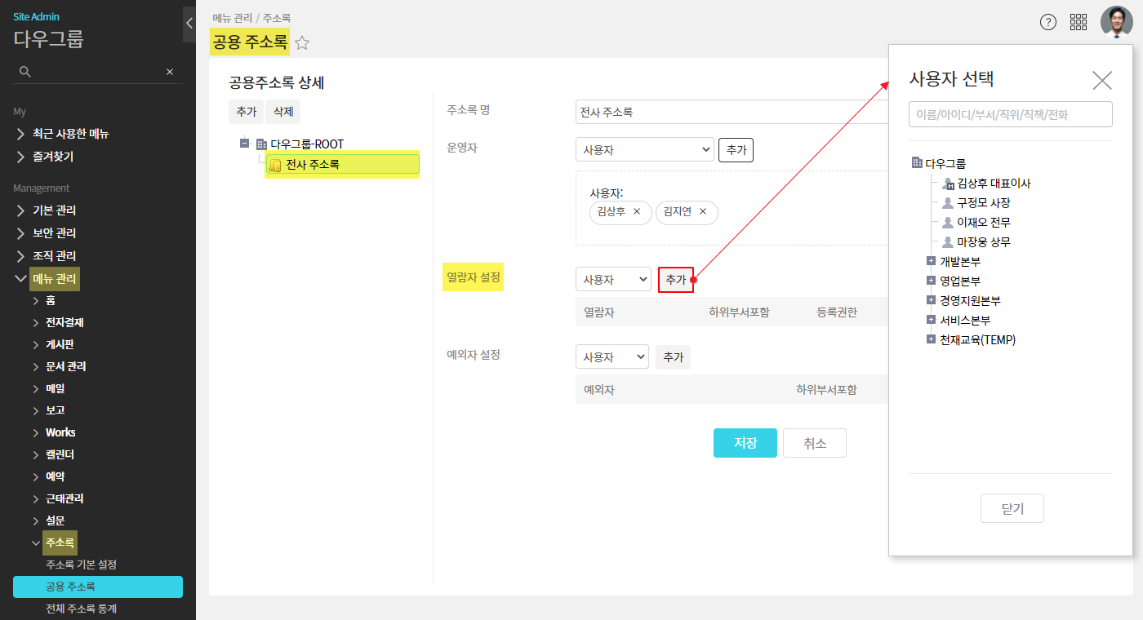Viewport: 1143px width, 620px height.
Task: Click 추가 button next to 열람자 설정
Action: pos(675,280)
